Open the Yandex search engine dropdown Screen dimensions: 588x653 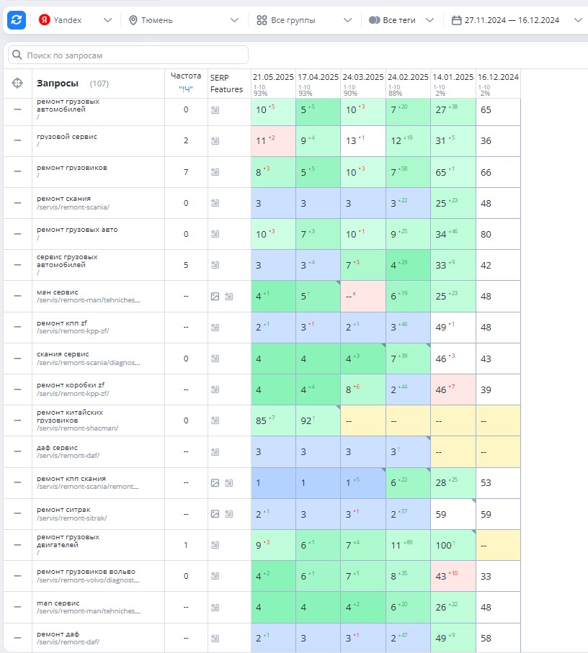pos(75,20)
